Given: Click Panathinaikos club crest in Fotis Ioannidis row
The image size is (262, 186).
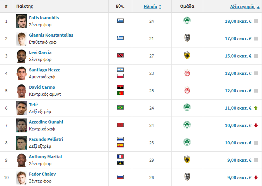Looking at the screenshot, I should click(187, 21).
